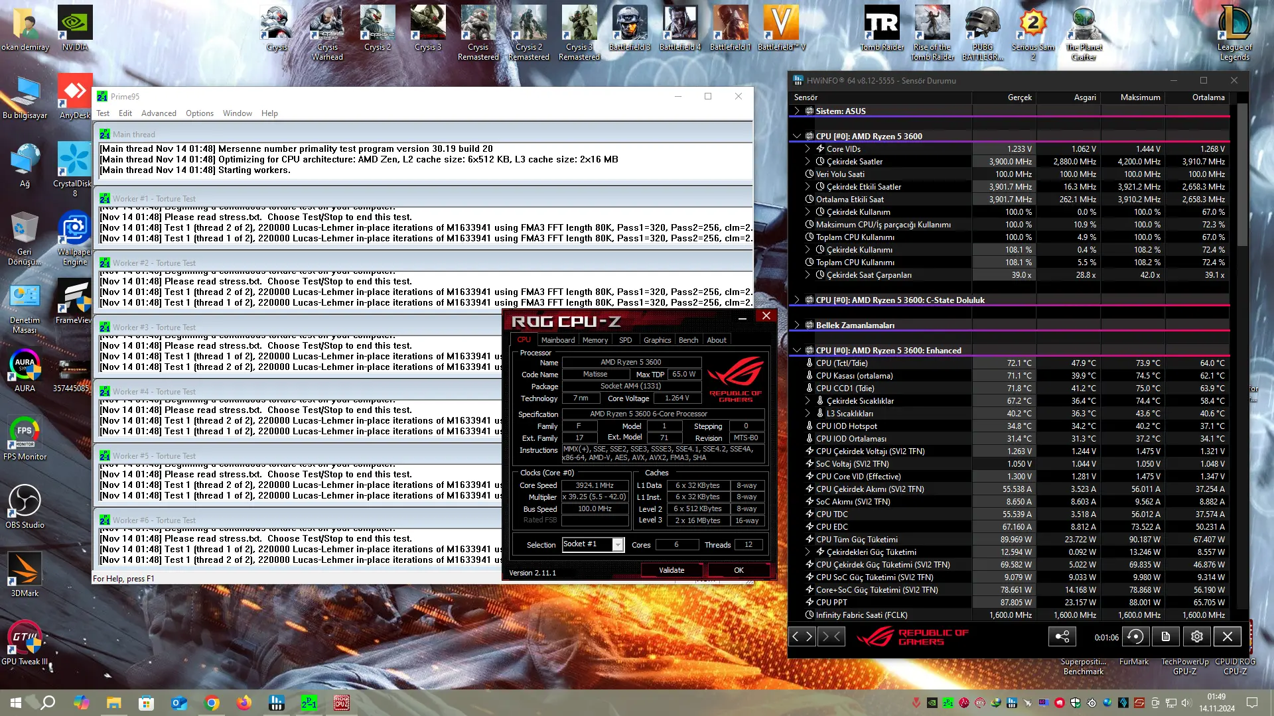
Task: Select the CPU (Tctl/Tdie) sensor row
Action: 1009,363
